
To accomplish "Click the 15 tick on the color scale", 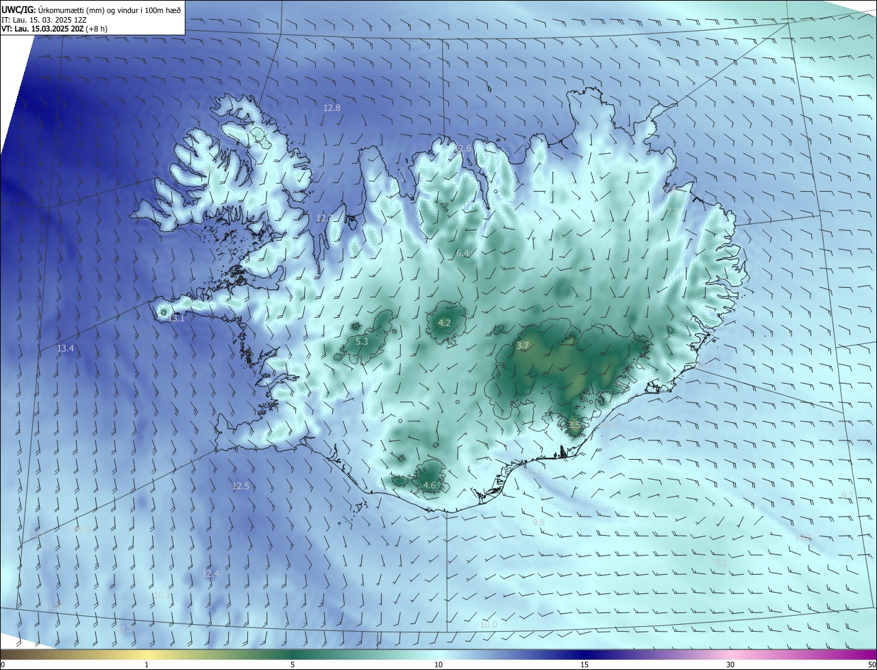I will pyautogui.click(x=584, y=665).
